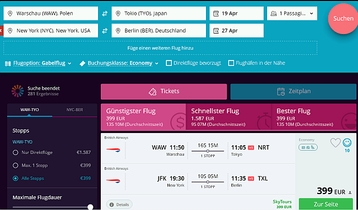The width and height of the screenshot is (358, 210).
Task: Click the smiley rating icon showing 10
Action: click(x=347, y=143)
